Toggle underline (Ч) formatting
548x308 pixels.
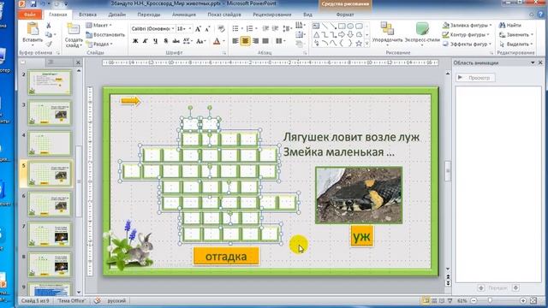click(x=155, y=41)
